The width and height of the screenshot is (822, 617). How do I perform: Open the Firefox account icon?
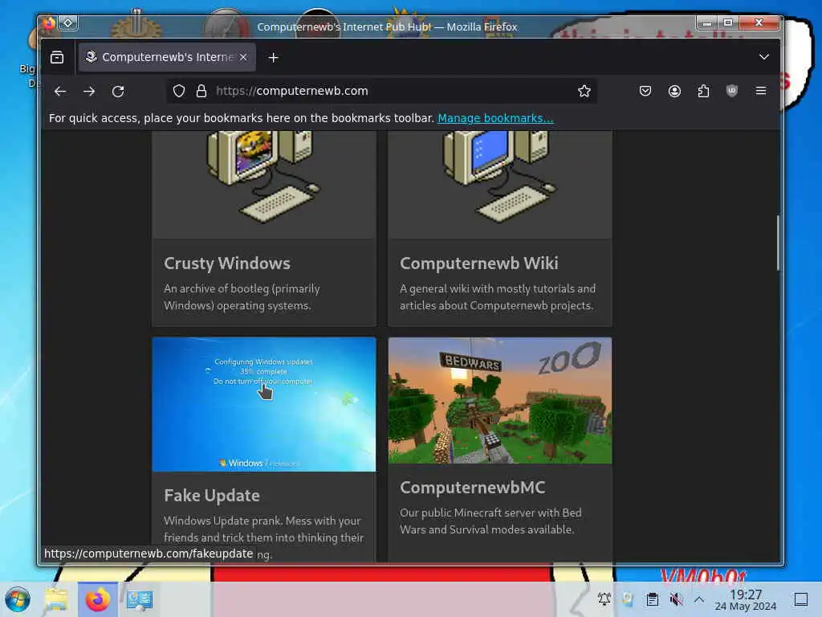pos(674,92)
